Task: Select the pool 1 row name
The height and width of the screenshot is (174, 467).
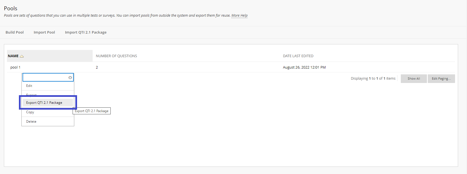Action: click(x=15, y=67)
